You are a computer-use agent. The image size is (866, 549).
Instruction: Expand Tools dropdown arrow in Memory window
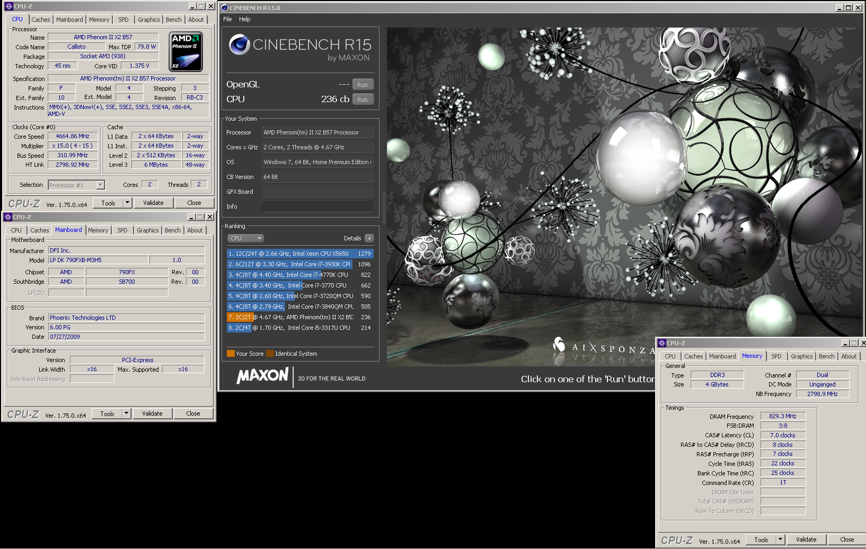click(780, 539)
